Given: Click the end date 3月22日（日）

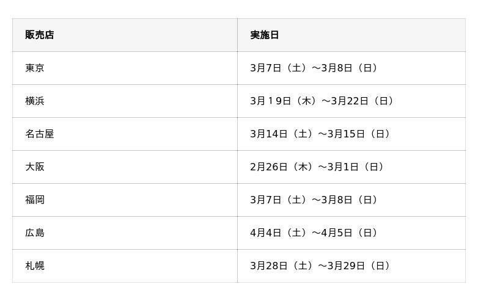Looking at the screenshot, I should tap(363, 101).
